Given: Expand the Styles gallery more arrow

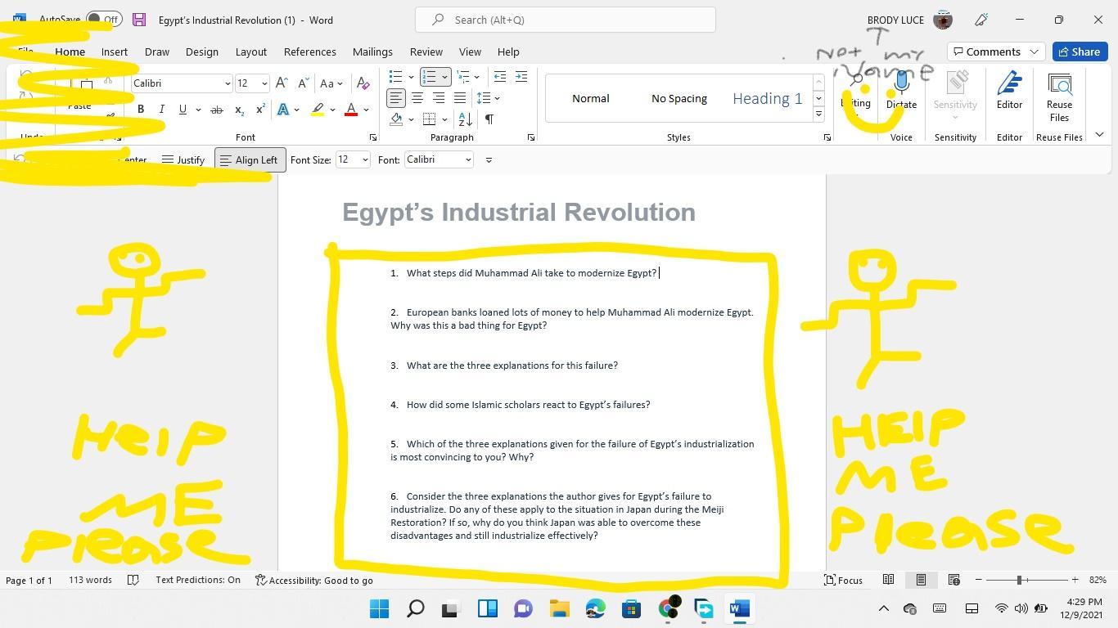Looking at the screenshot, I should click(818, 114).
